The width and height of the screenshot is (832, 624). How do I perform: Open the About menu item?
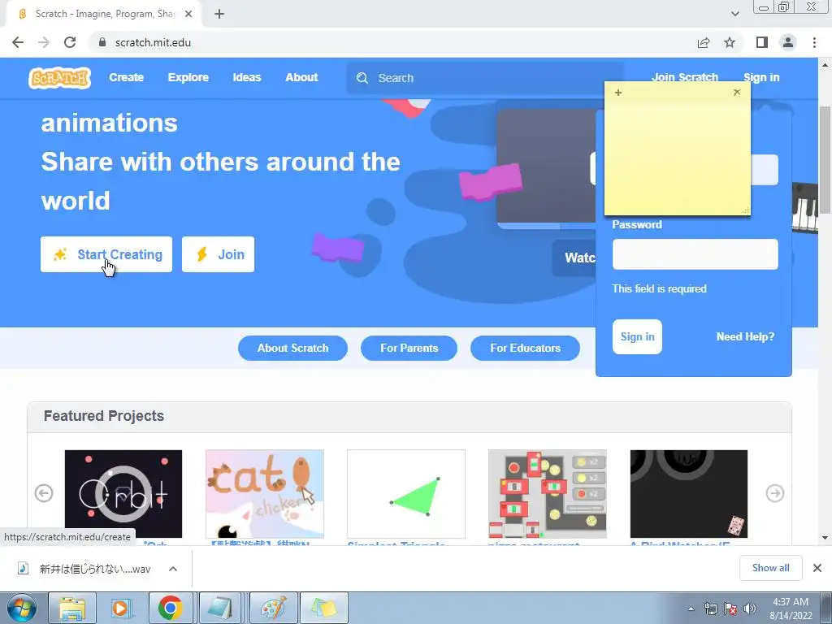(301, 77)
